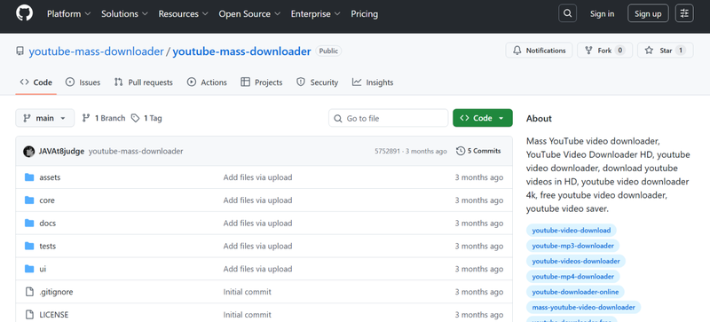Click the repository icon beside owner name
Image resolution: width=710 pixels, height=322 pixels.
(x=20, y=51)
